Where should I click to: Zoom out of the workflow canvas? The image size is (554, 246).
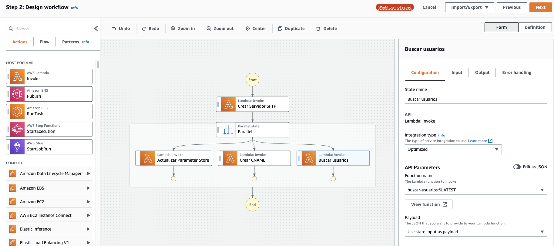click(x=220, y=29)
